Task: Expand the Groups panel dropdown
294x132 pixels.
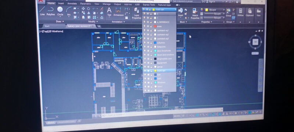Action: click(230, 22)
